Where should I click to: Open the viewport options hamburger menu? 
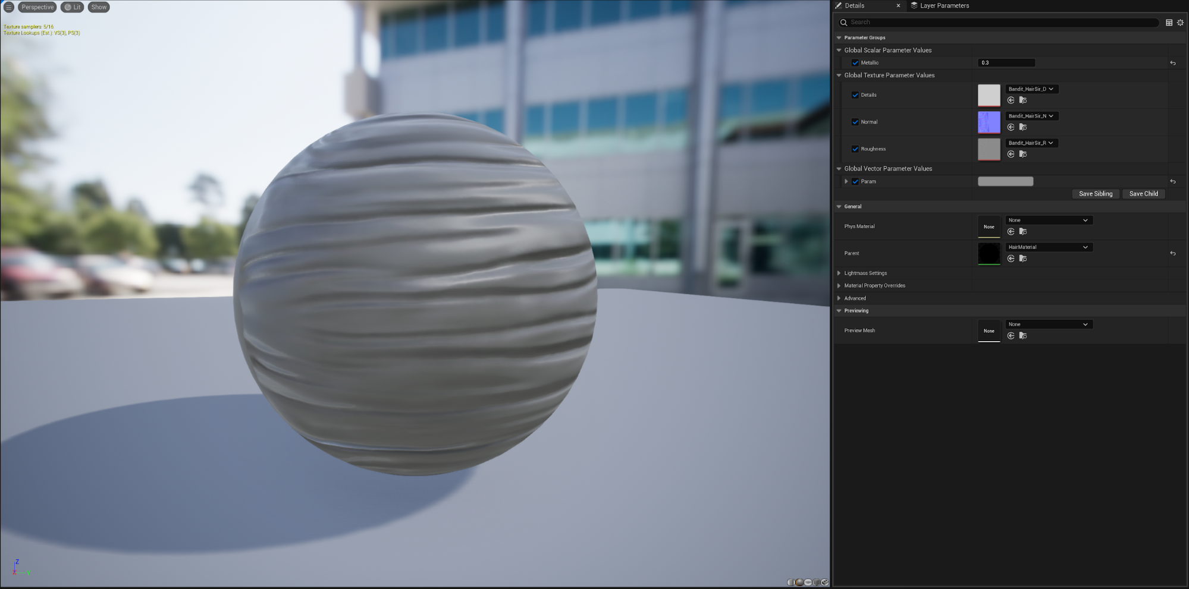pyautogui.click(x=8, y=7)
